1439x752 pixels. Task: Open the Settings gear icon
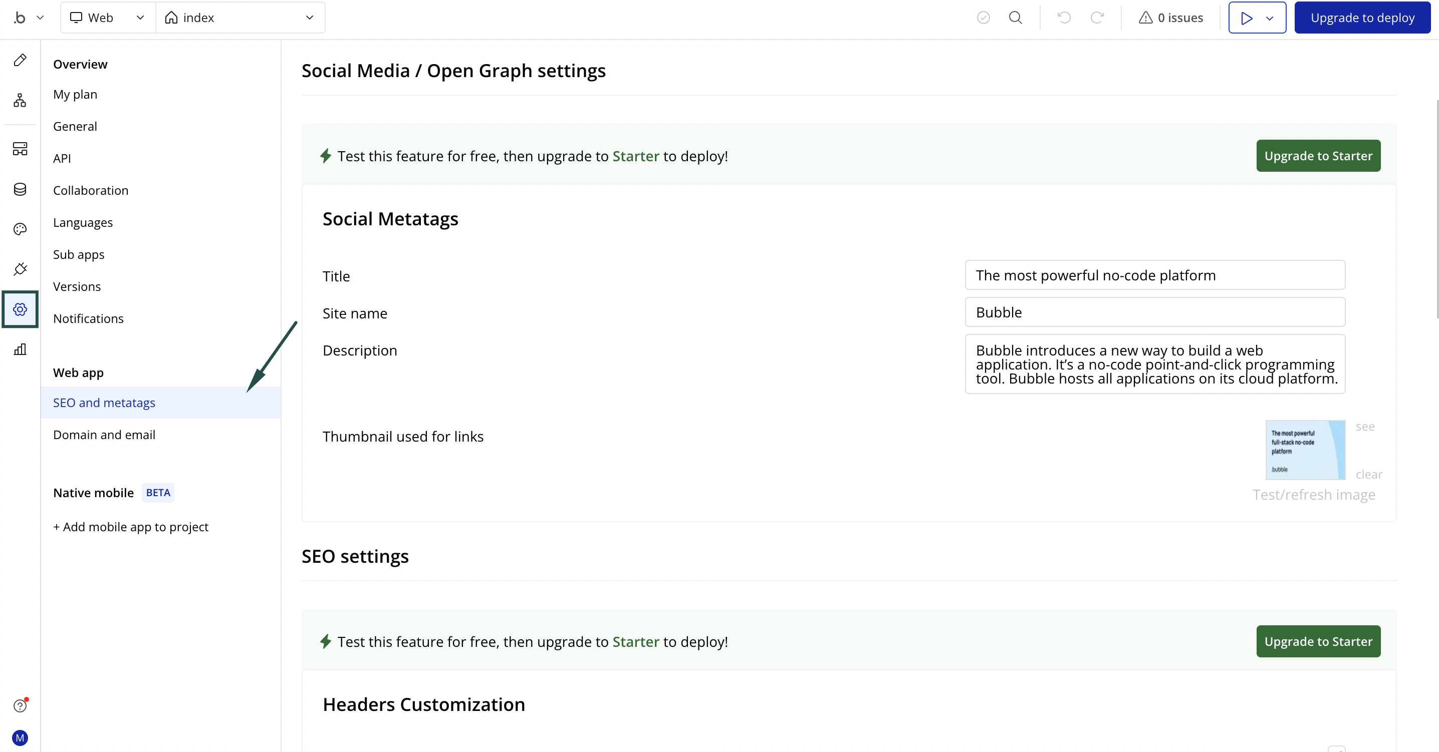point(20,309)
